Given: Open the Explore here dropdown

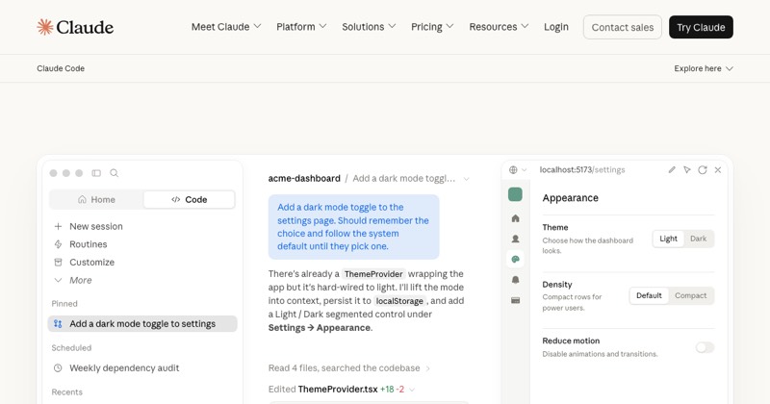Looking at the screenshot, I should pos(704,68).
